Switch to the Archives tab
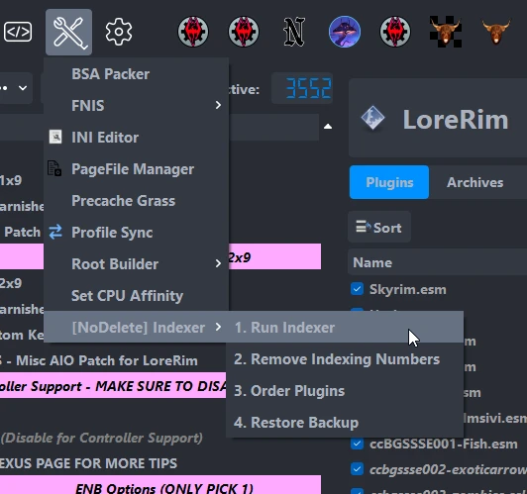Screen dimensions: 527x494 click(x=474, y=182)
